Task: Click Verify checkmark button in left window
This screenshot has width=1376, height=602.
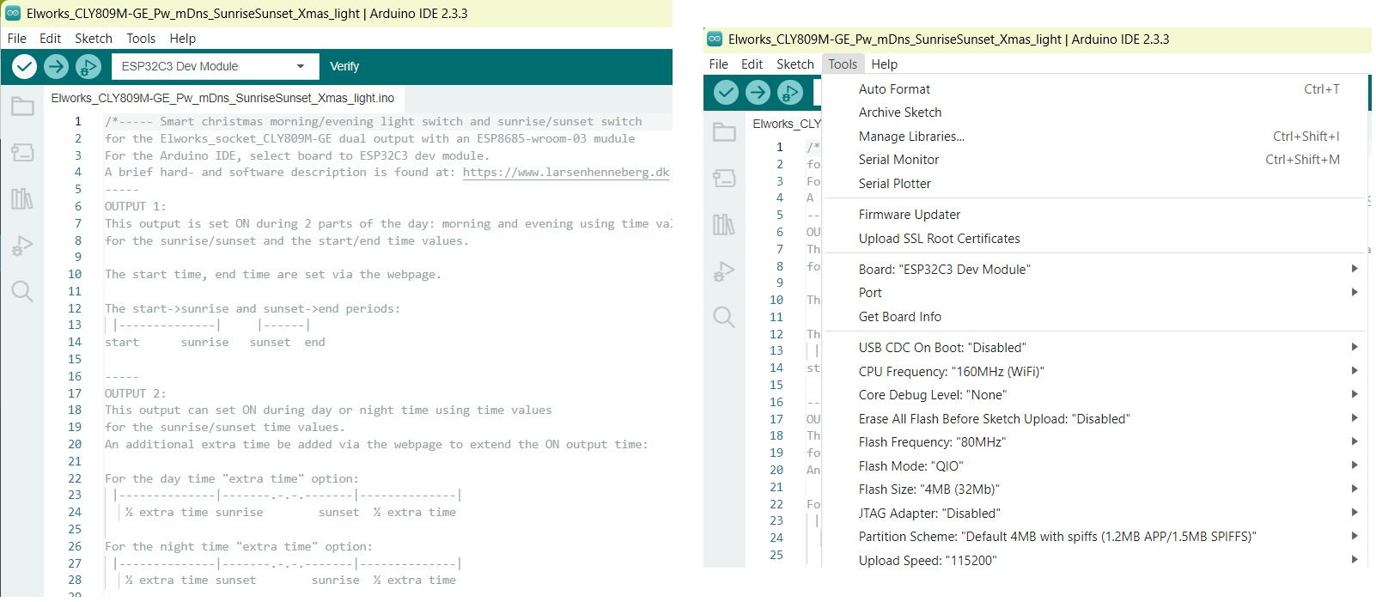Action: point(24,66)
